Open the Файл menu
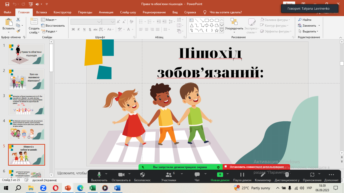The image size is (344, 193). point(7,12)
